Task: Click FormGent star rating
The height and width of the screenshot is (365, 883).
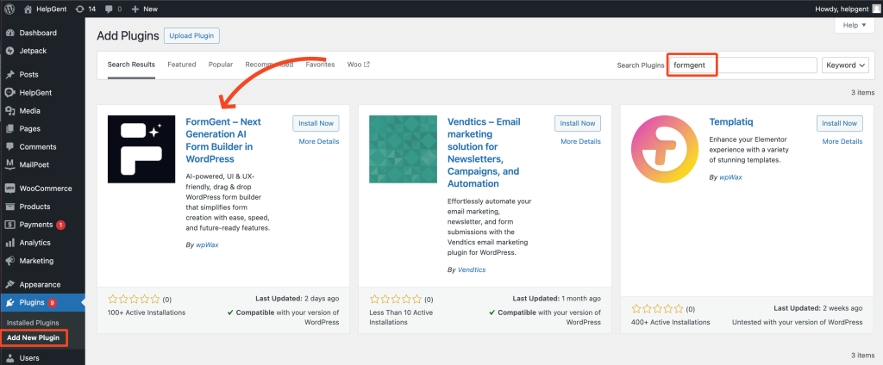Action: (134, 300)
